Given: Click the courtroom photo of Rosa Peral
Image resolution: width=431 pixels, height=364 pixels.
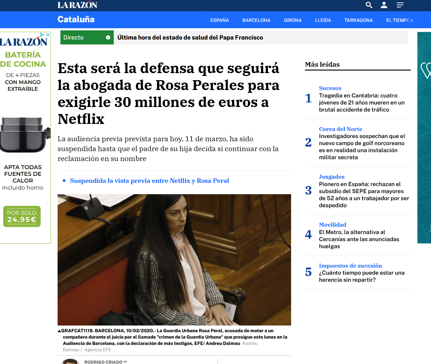Looking at the screenshot, I should click(174, 259).
